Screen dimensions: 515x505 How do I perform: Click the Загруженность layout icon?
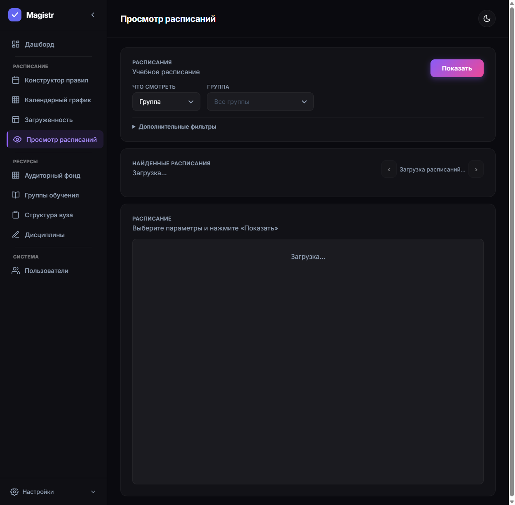(x=16, y=120)
